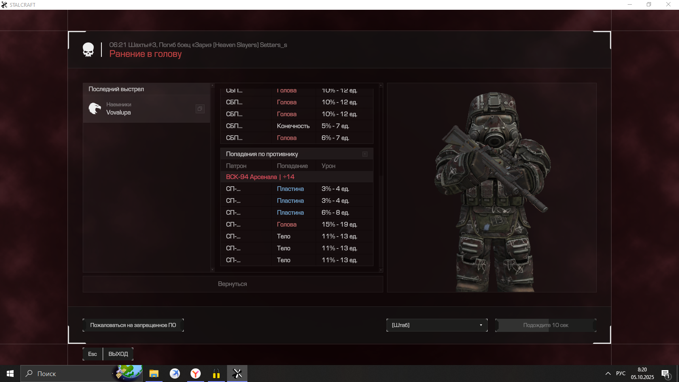Screen dimensions: 679x382
Task: Click the STALCRAFT icon in the taskbar
Action: click(237, 374)
